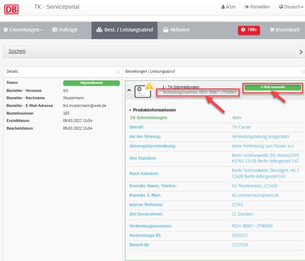Open the Aufträge menu item
Viewport: 305px width, 261px height.
65,30
